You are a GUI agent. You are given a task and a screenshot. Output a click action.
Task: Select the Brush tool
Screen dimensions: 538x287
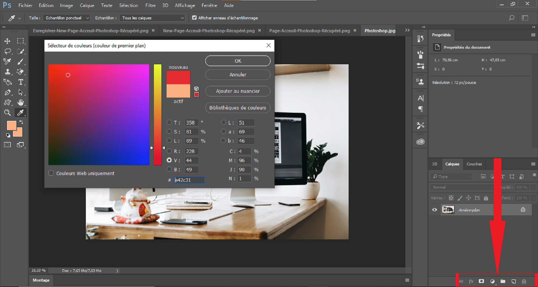coord(20,62)
